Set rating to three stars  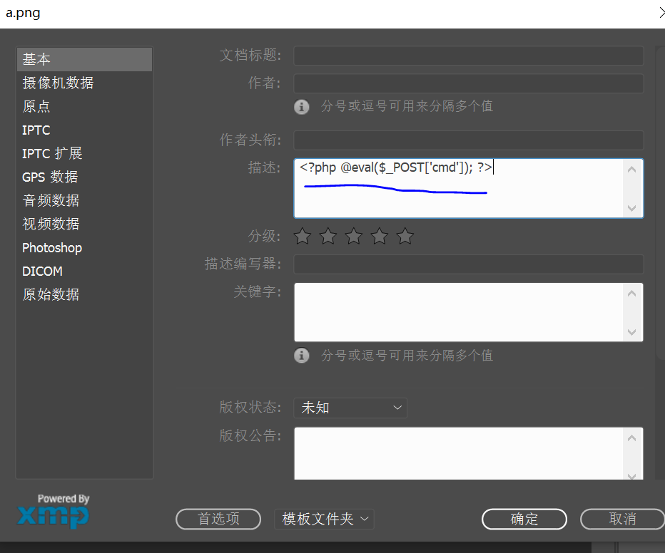click(x=354, y=237)
